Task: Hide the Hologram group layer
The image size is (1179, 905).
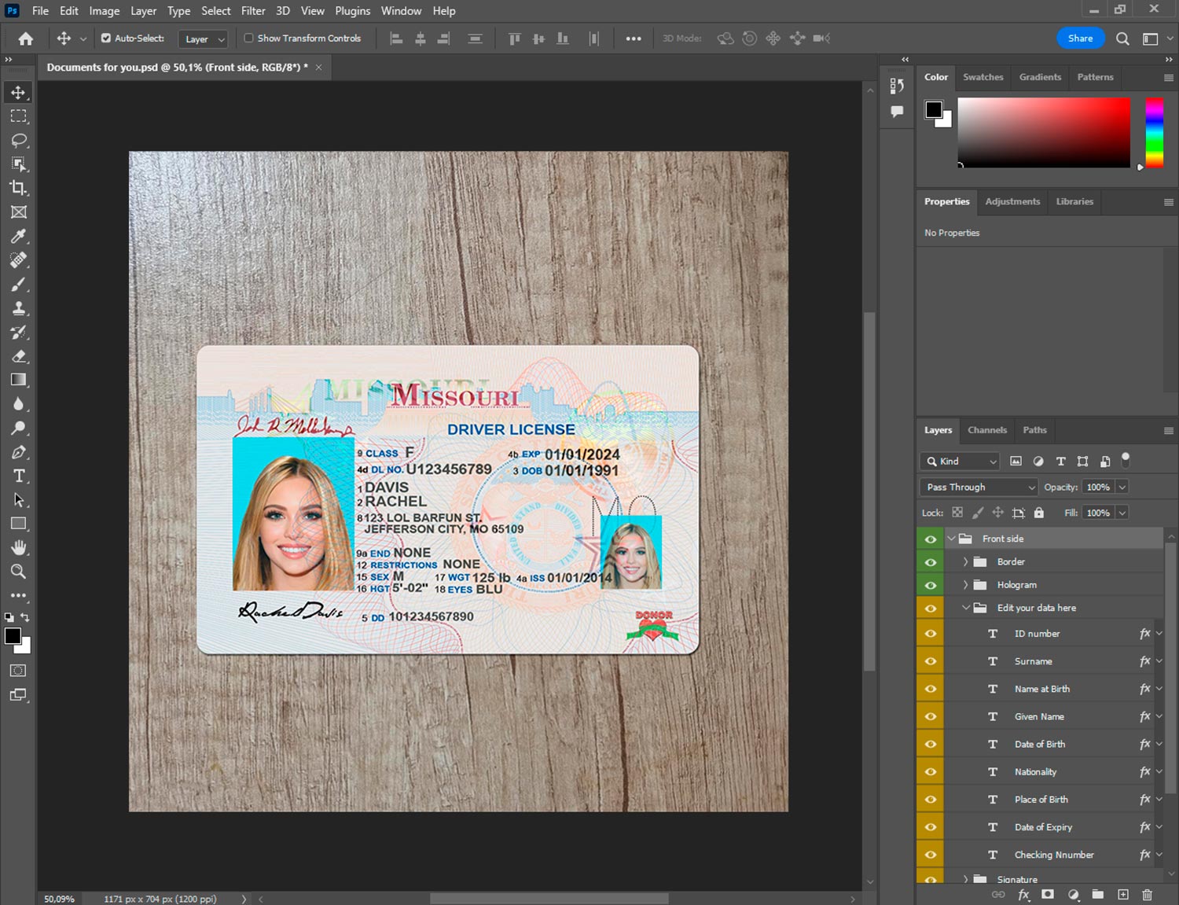Action: point(931,585)
